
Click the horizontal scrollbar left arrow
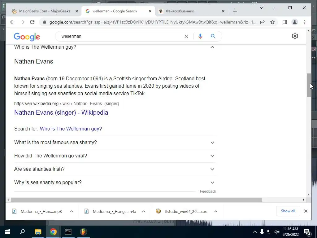tap(8, 200)
